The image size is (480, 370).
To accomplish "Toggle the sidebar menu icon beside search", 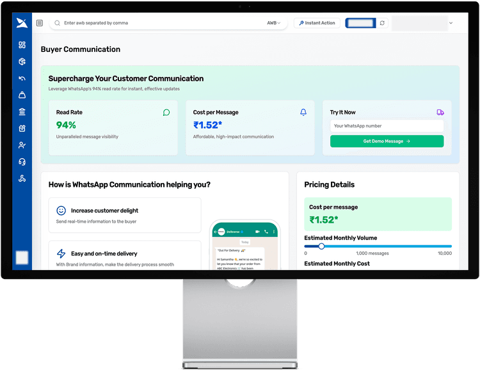I will click(x=40, y=23).
